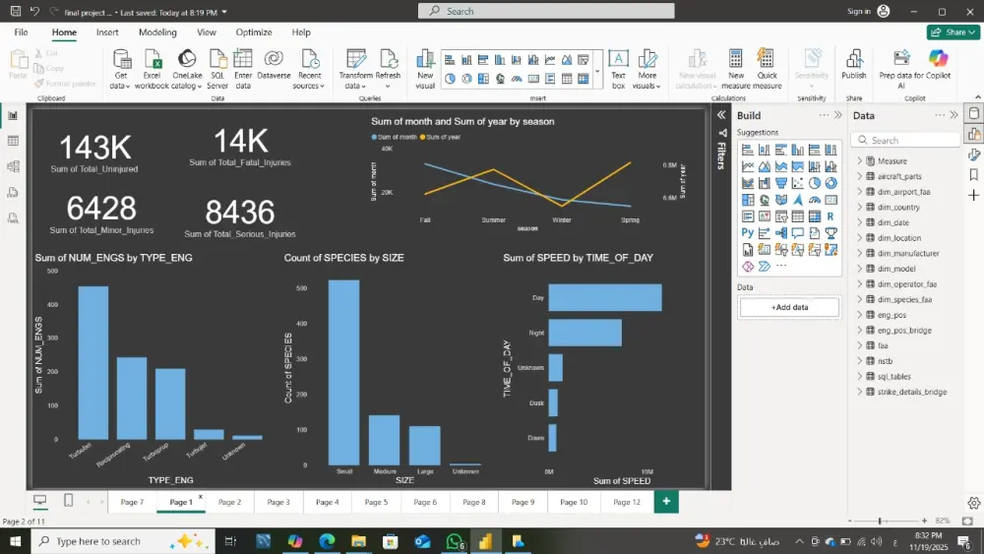The image size is (984, 554).
Task: Click the zoom in plus button
Action: tap(924, 521)
